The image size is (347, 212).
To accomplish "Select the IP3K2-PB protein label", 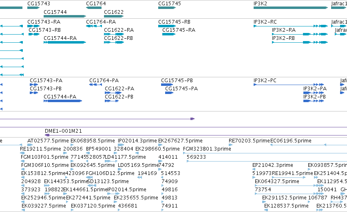I will pos(314,97).
